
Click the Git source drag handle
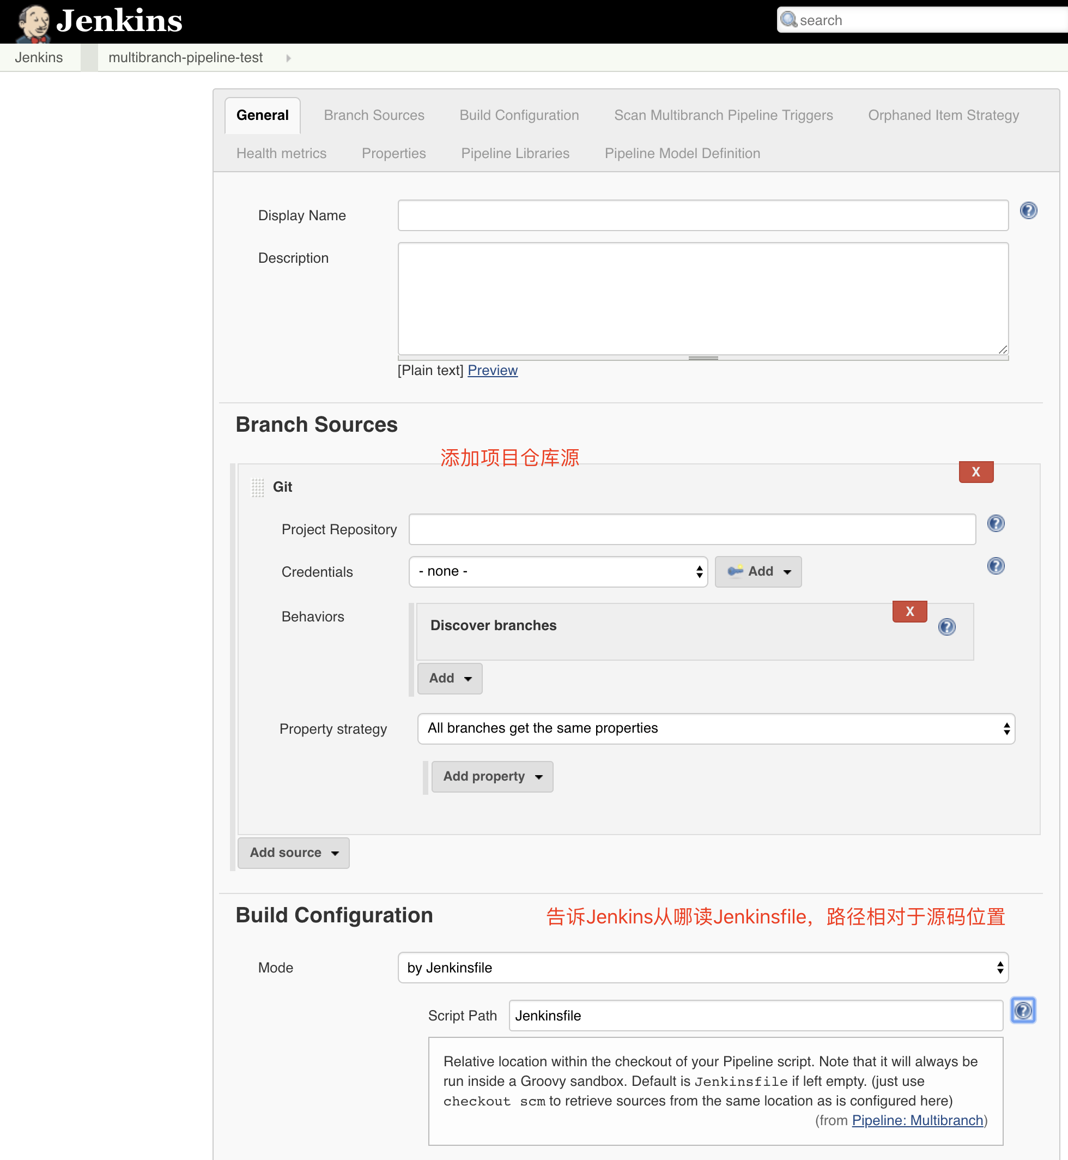[x=258, y=487]
